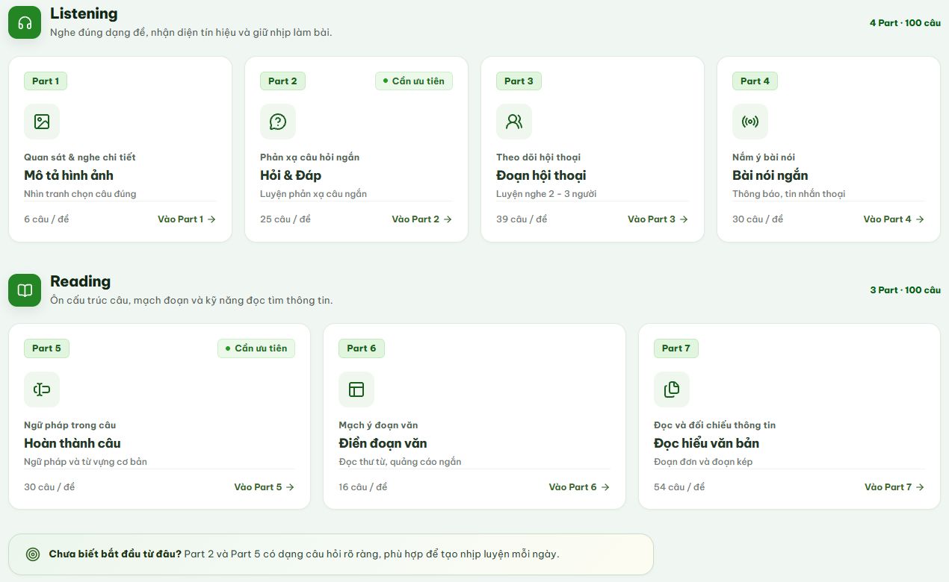Image resolution: width=949 pixels, height=582 pixels.
Task: Open the 'Điền đoạn văn' card title
Action: tap(383, 443)
